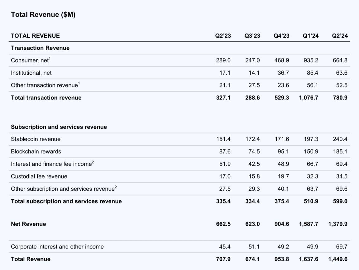Click Total transaction revenue value 780.9
359x270 pixels.
[340, 98]
